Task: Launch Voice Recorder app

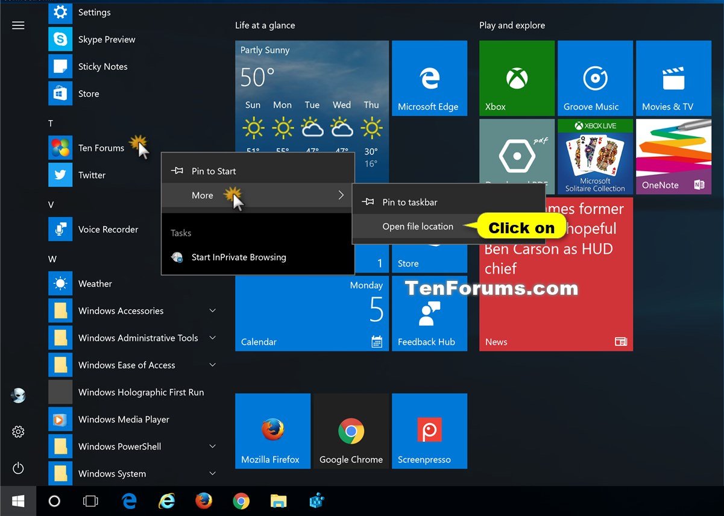Action: [108, 229]
